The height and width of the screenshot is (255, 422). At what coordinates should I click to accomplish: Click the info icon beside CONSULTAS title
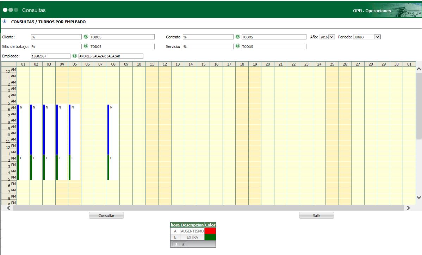click(4, 21)
